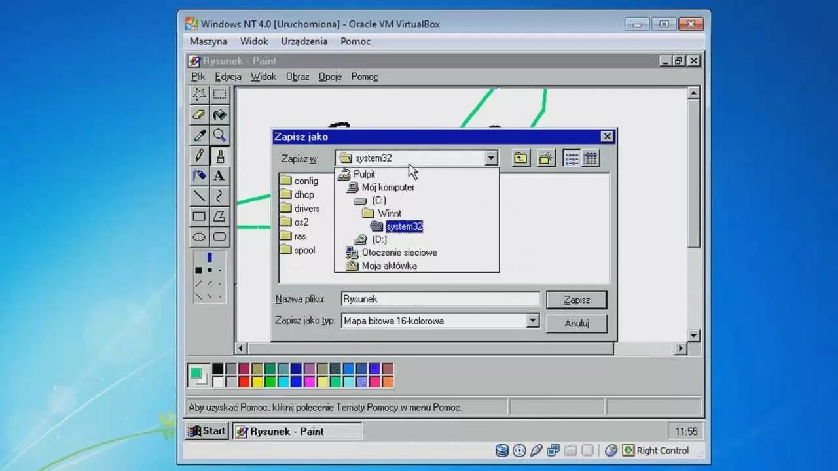The image size is (838, 471).
Task: Click the host key arrow icon
Action: click(x=628, y=450)
